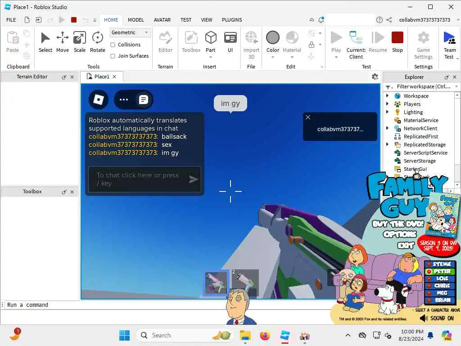Open Firefox from the taskbar
Viewport: 461px width, 346px height.
265,335
